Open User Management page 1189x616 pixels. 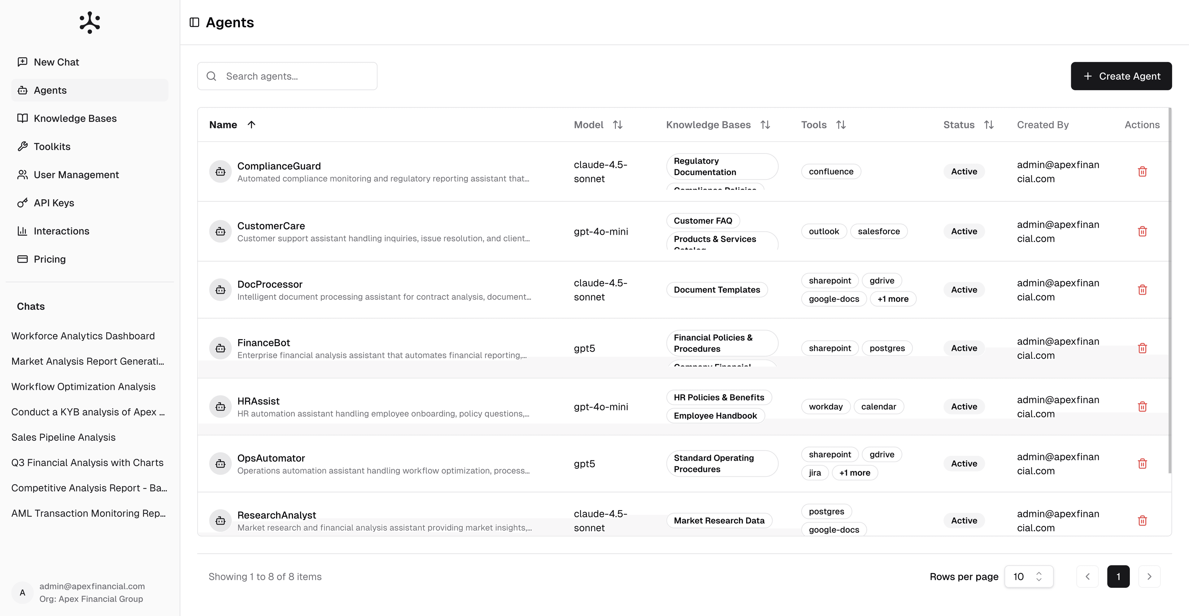[89, 174]
